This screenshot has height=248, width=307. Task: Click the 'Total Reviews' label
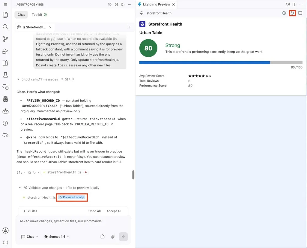tap(149, 81)
